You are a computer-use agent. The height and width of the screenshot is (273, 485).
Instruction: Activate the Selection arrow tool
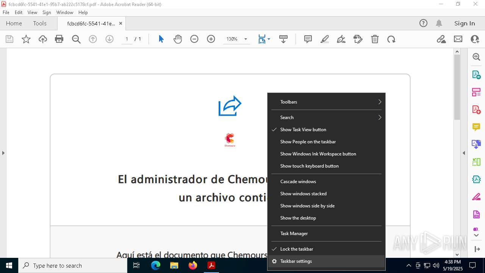161,39
